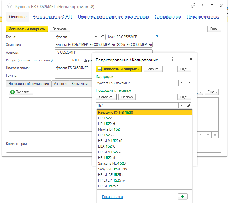The height and width of the screenshot is (203, 228).
Task: Choose HP LJ 1525 n from the suggestions
Action: coord(144,186)
